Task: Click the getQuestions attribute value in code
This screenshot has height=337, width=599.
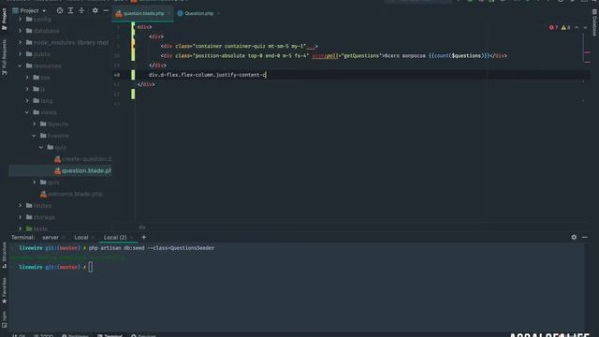Action: (361, 56)
